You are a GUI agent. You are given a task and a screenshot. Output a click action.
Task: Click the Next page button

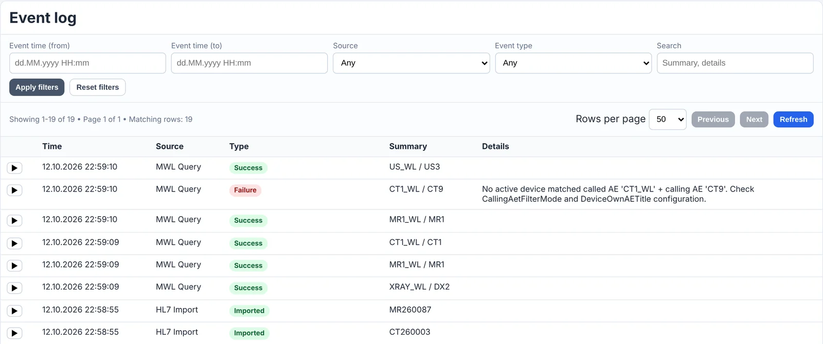click(x=754, y=120)
